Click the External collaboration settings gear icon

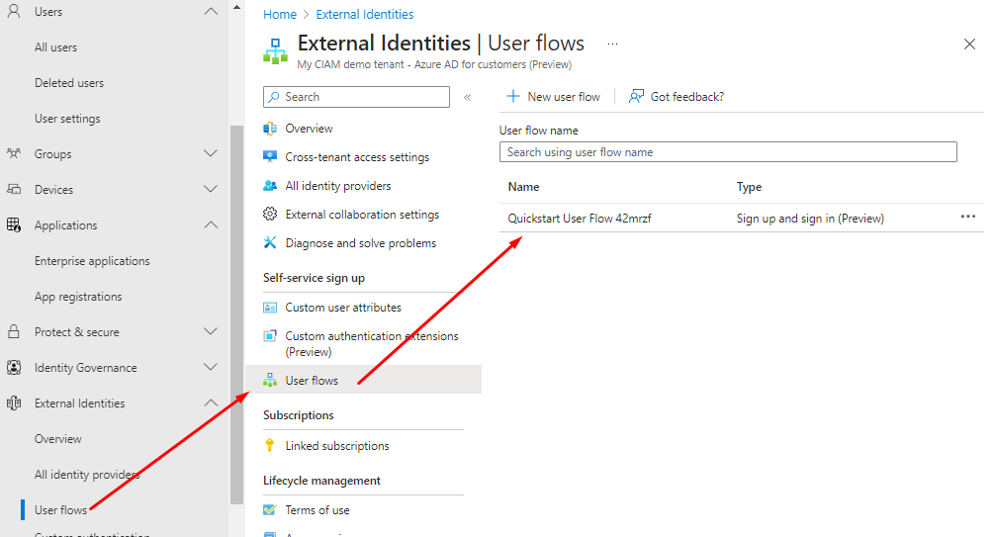point(270,215)
